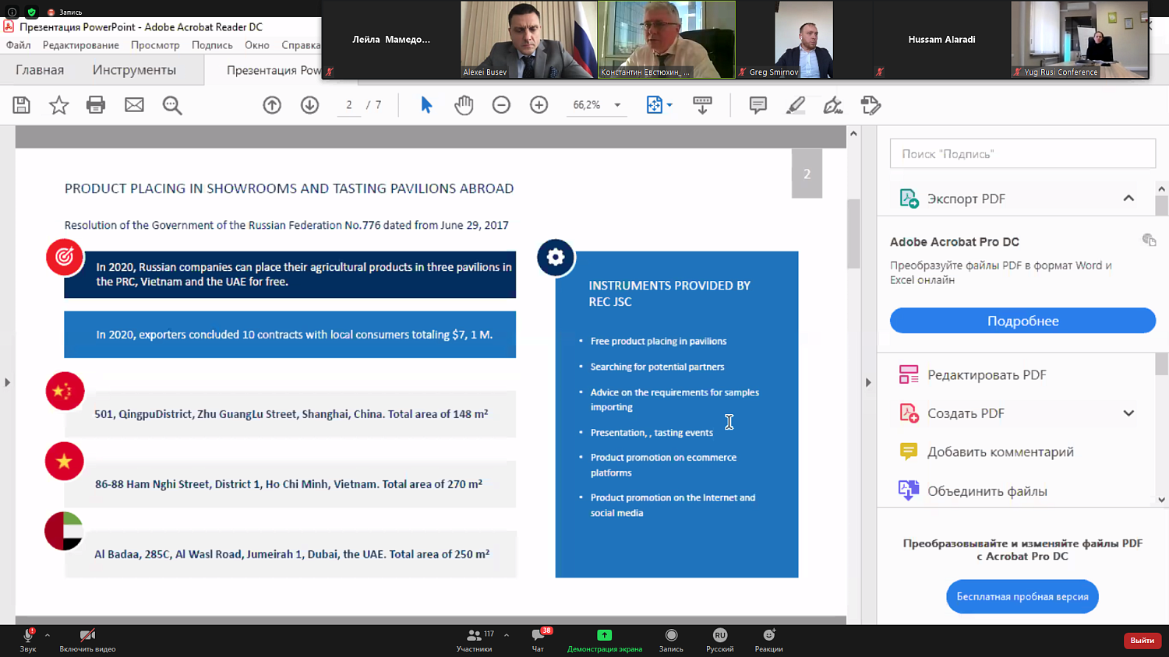Open the Чат chat panel
1169x657 pixels.
pyautogui.click(x=538, y=641)
